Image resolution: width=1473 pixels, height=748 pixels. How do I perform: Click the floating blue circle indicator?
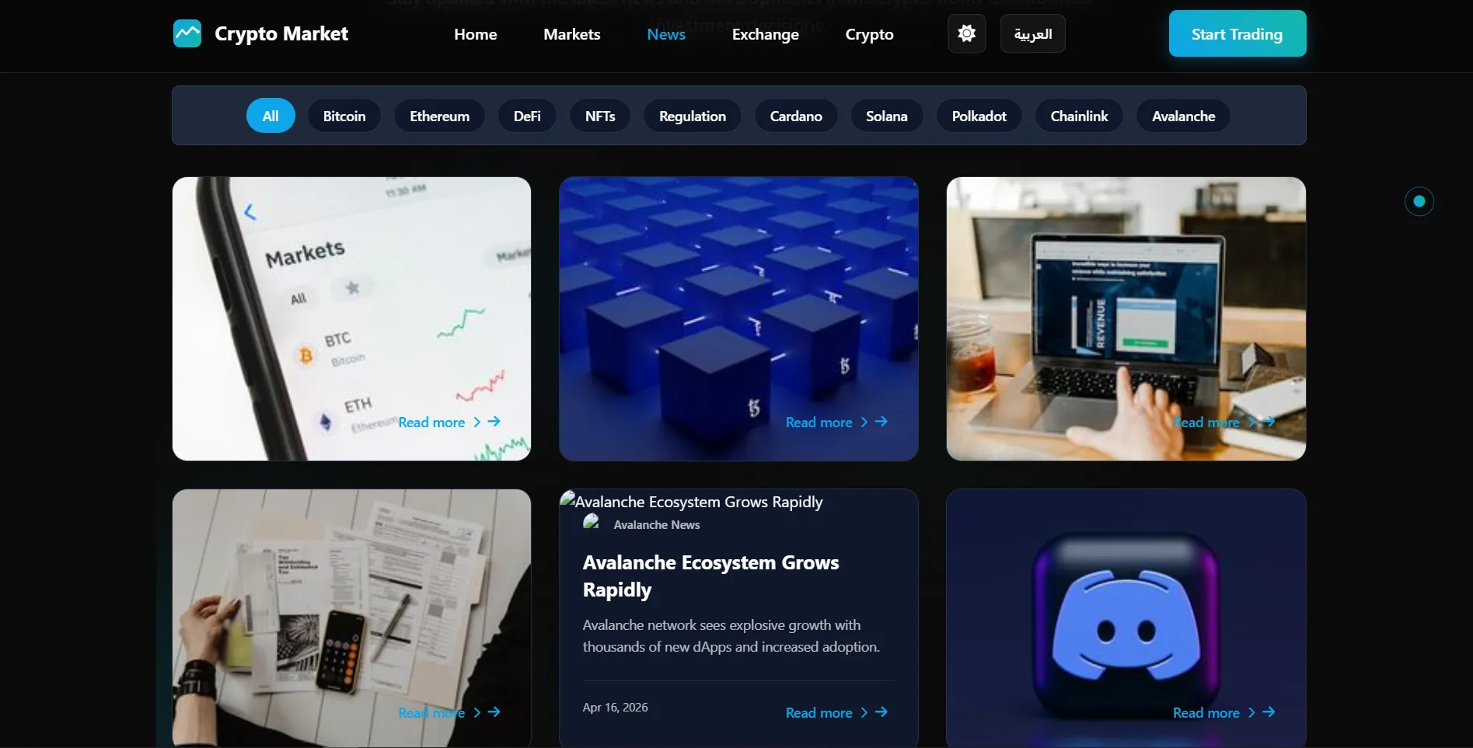[1419, 201]
